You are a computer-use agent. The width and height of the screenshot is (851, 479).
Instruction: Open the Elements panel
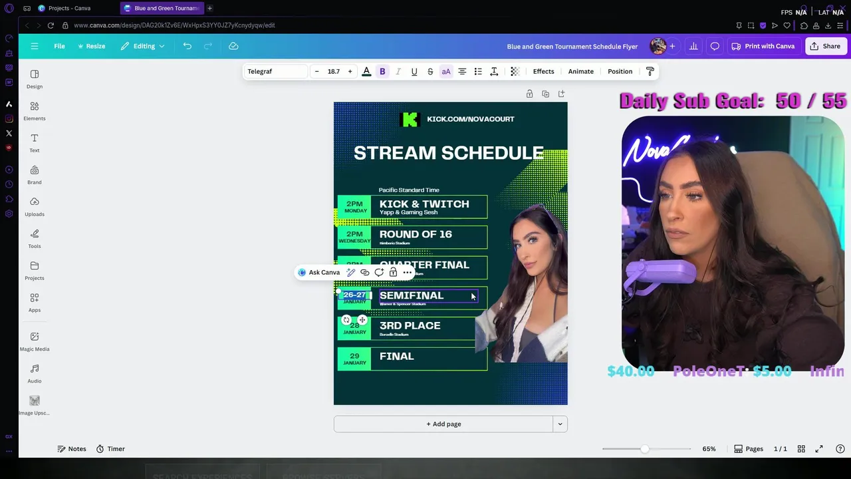point(35,110)
